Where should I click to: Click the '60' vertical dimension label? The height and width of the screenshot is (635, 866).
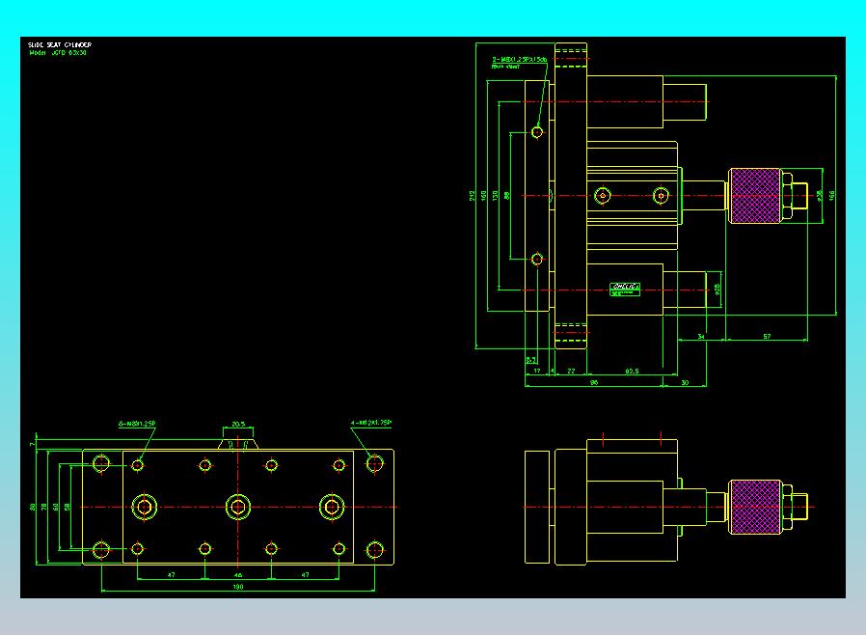(56, 507)
